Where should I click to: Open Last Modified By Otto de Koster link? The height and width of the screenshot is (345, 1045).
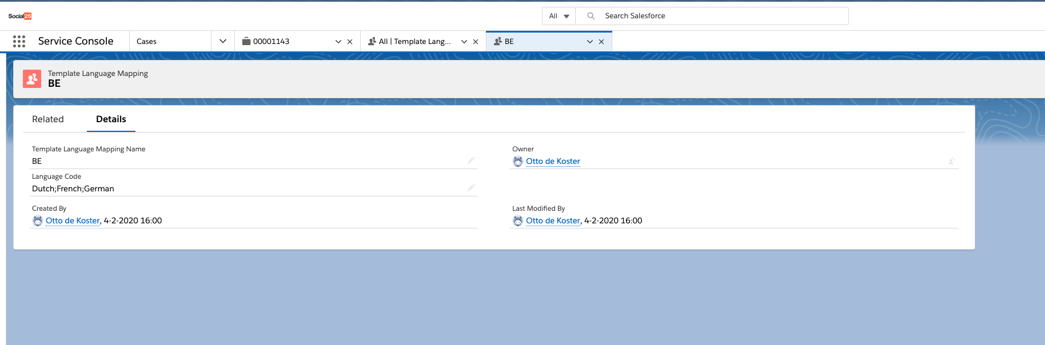pos(553,220)
